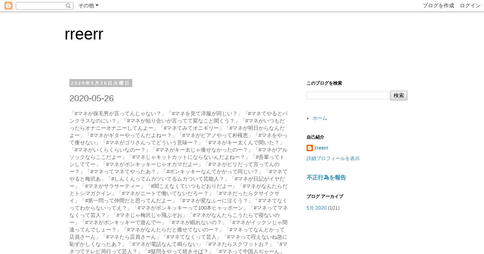484x254 pixels.
Task: Click the orange Blogger logo icon
Action: (x=8, y=6)
